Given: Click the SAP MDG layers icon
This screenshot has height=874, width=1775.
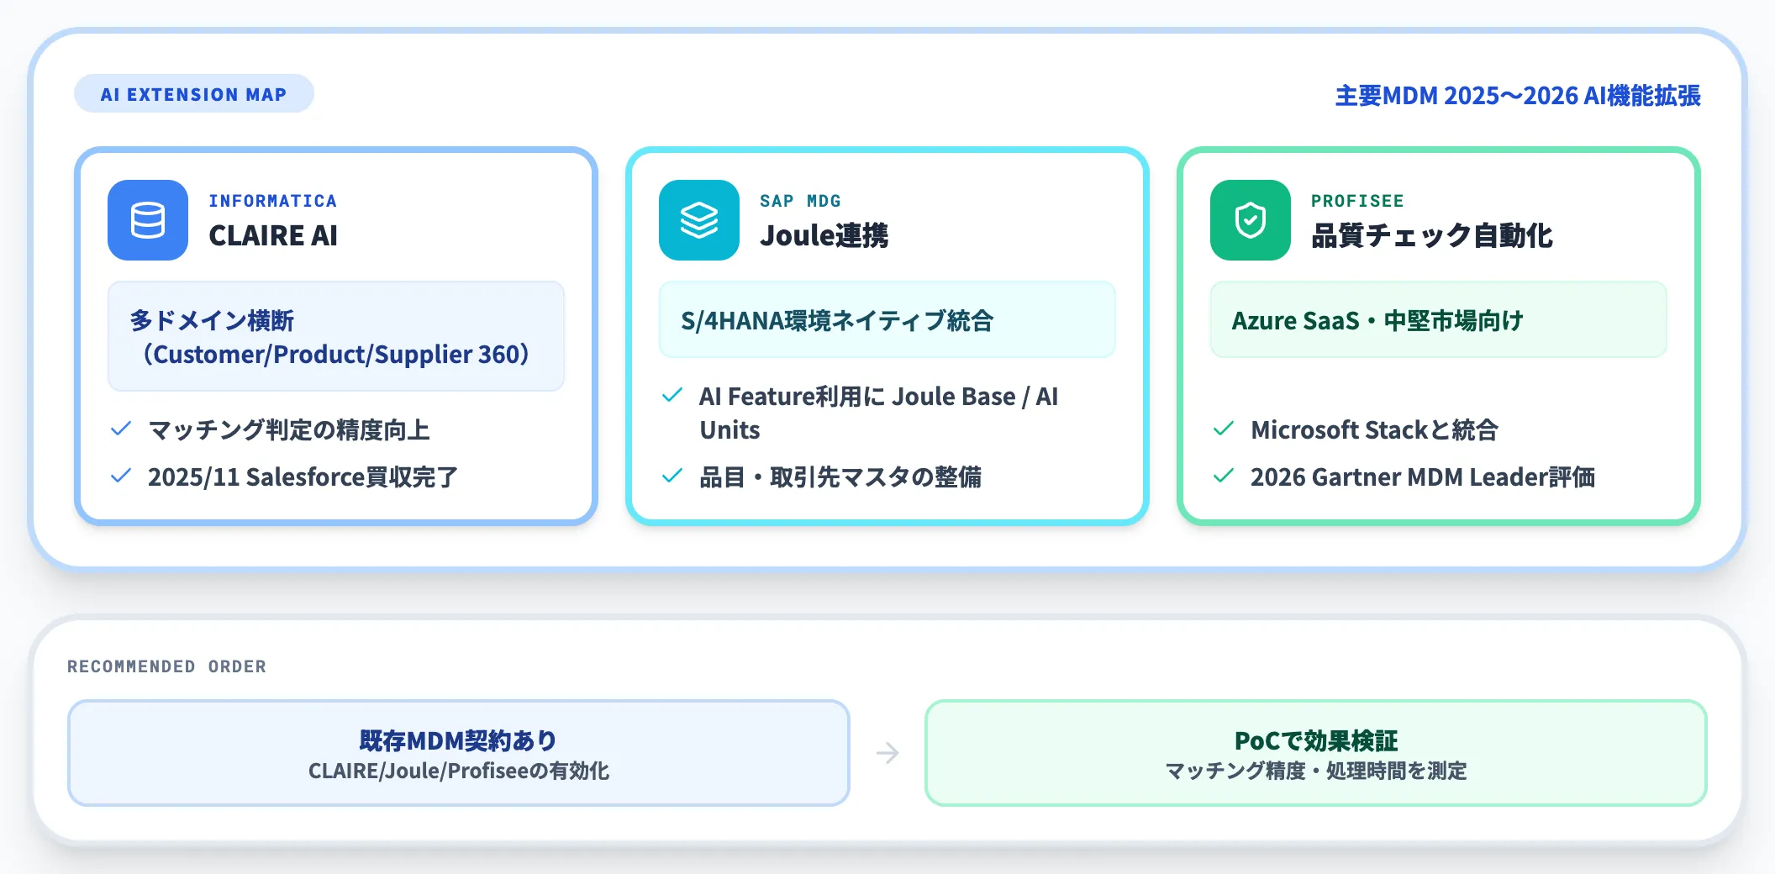Looking at the screenshot, I should (x=699, y=220).
